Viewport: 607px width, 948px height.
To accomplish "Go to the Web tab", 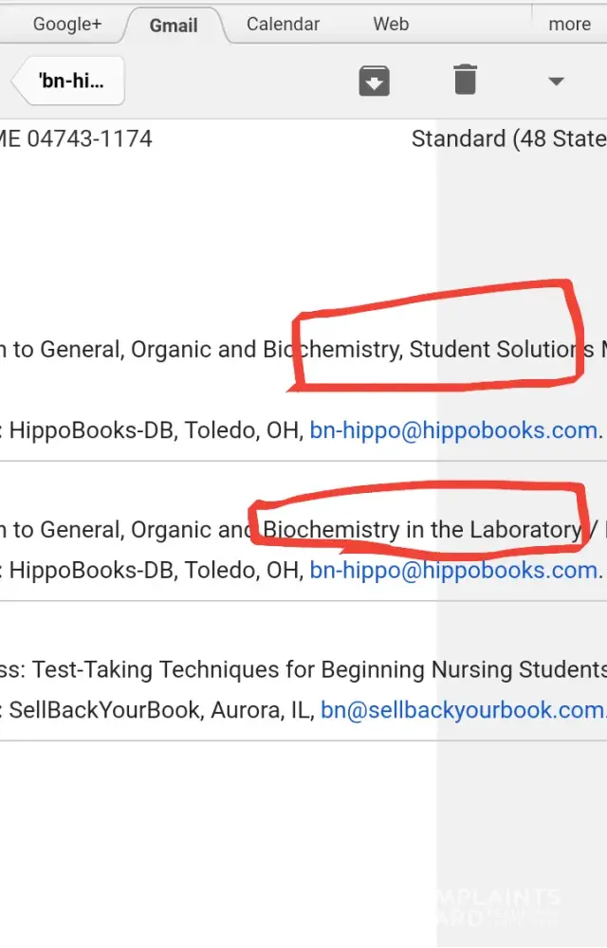I will tap(391, 25).
